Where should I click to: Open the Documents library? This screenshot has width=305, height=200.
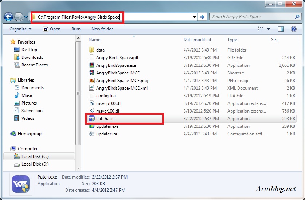32,88
